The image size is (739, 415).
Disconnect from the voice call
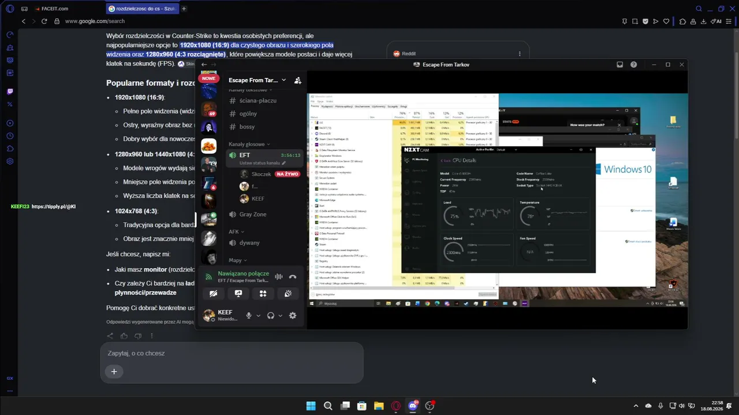pos(293,277)
